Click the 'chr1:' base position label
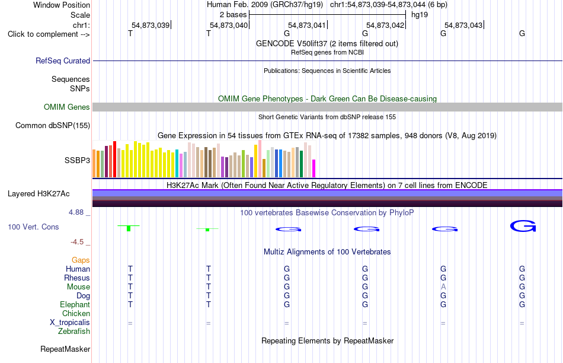The height and width of the screenshot is (363, 563). [x=81, y=25]
